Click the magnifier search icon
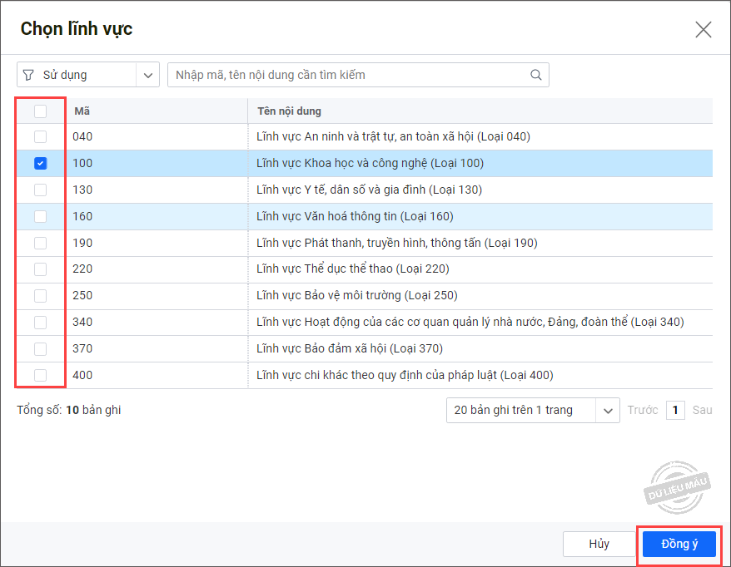The image size is (731, 567). [x=536, y=75]
